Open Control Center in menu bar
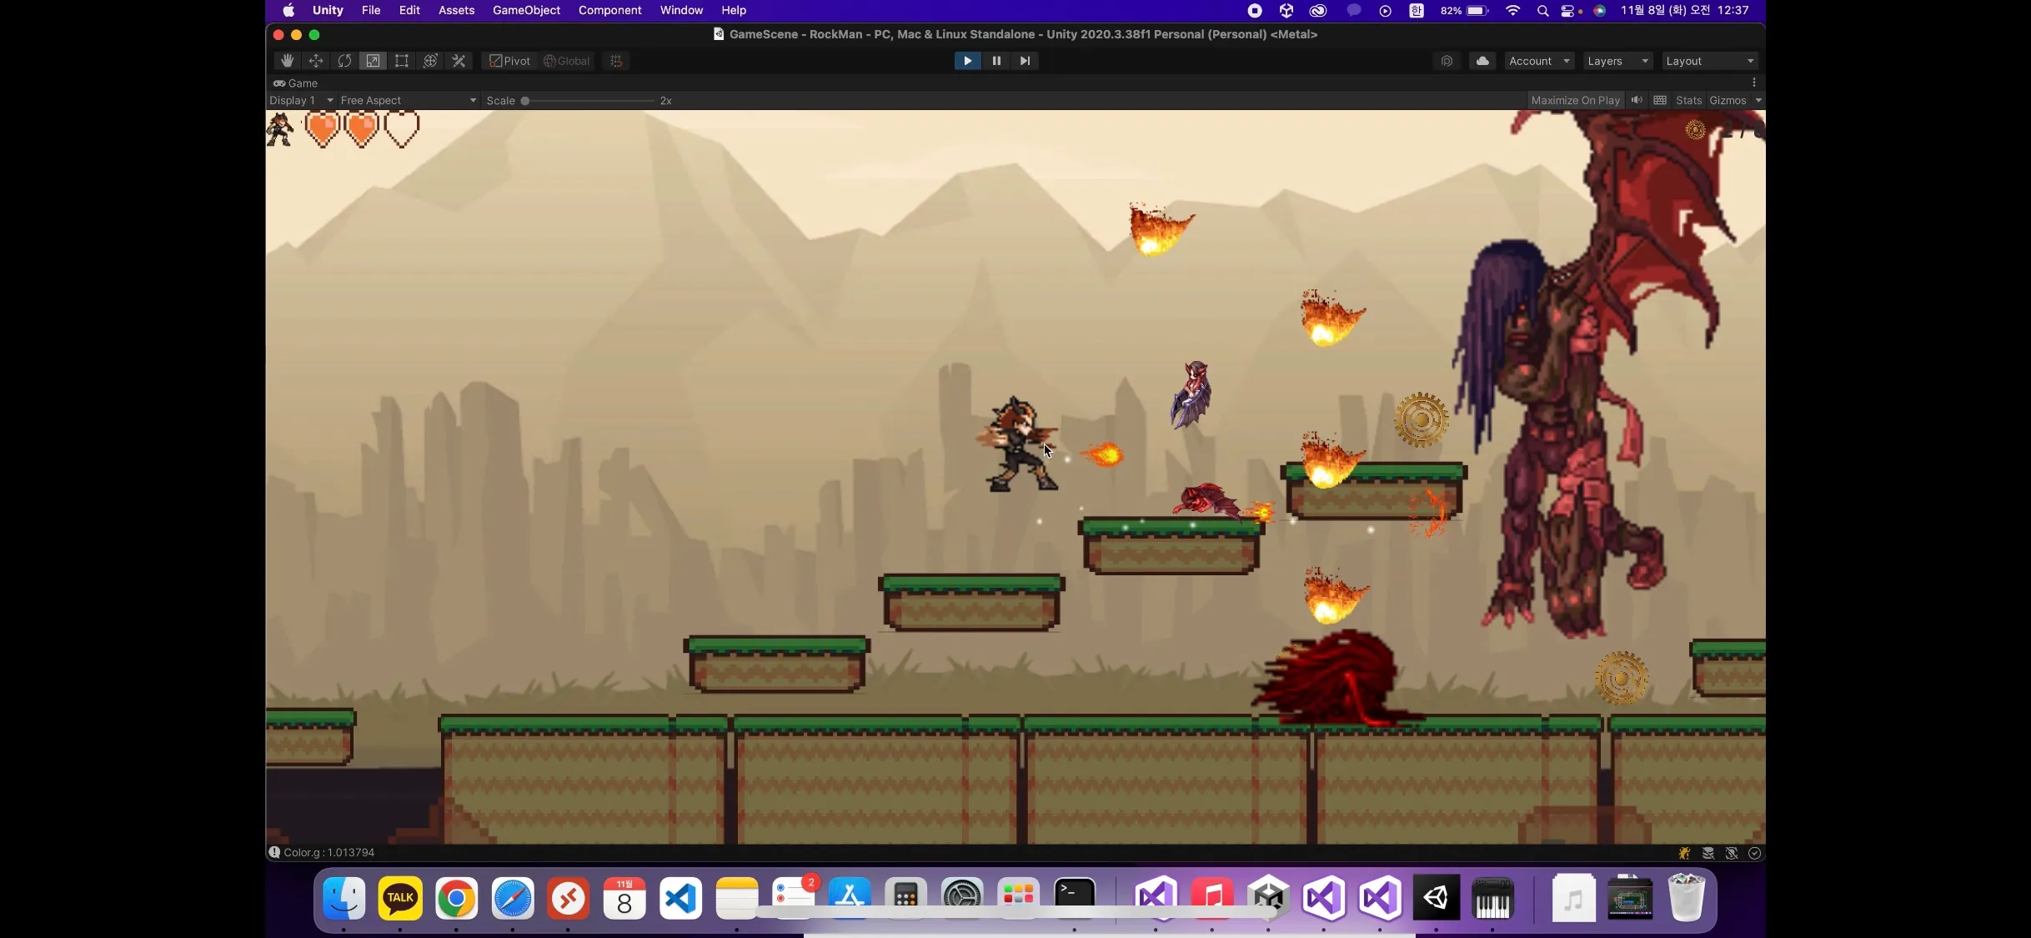Viewport: 2031px width, 938px height. [x=1568, y=11]
